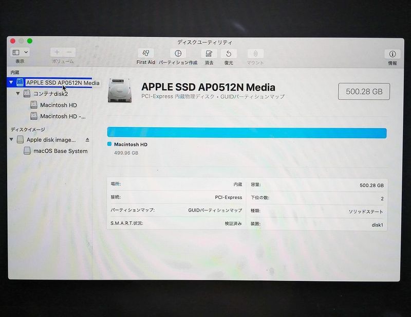411x317 pixels.
Task: Click the APPLE SSD AP0512N Media heading
Action: coord(208,87)
